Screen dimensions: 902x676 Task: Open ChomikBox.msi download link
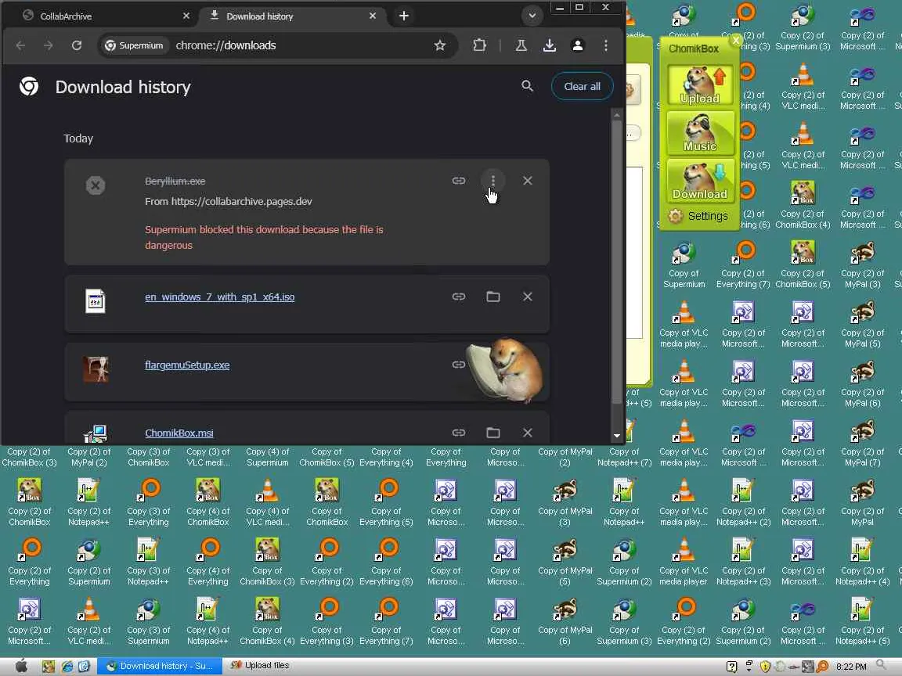(x=179, y=433)
